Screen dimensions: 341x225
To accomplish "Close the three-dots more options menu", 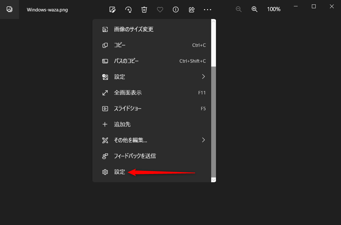I will [x=207, y=10].
